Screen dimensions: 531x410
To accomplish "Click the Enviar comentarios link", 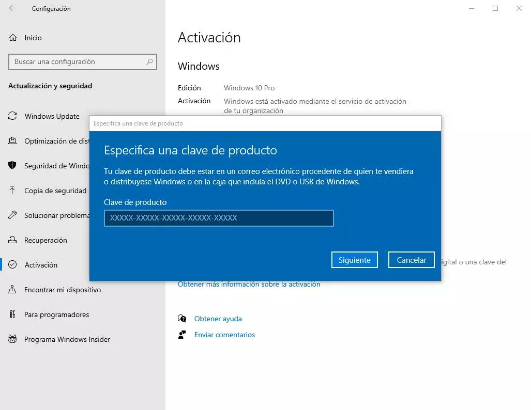I will point(224,335).
